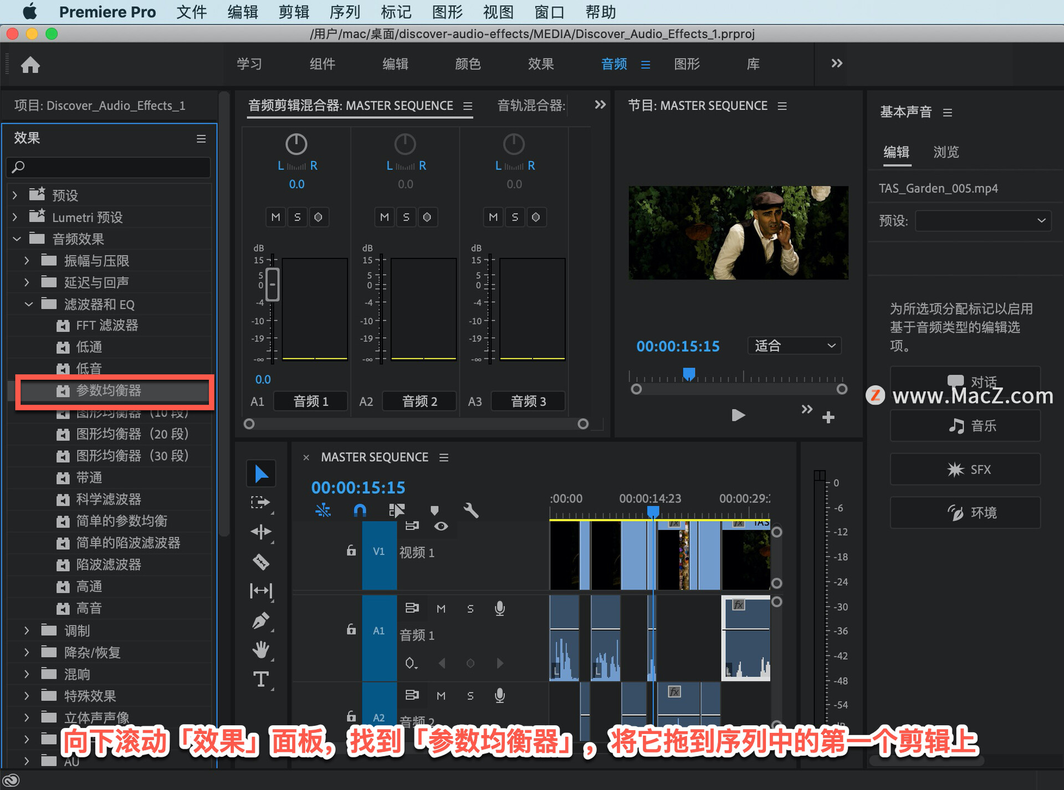This screenshot has height=790, width=1064.
Task: Open the 预设 dropdown in Essential Sound
Action: (983, 221)
